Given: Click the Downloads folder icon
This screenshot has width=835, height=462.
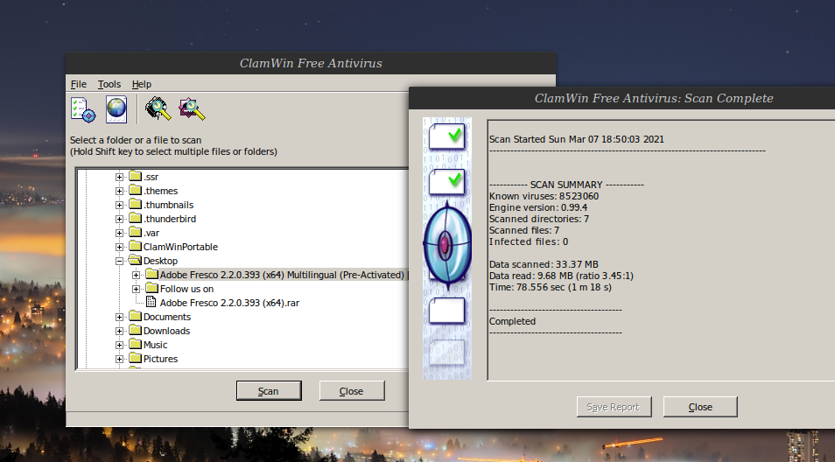Looking at the screenshot, I should 136,330.
